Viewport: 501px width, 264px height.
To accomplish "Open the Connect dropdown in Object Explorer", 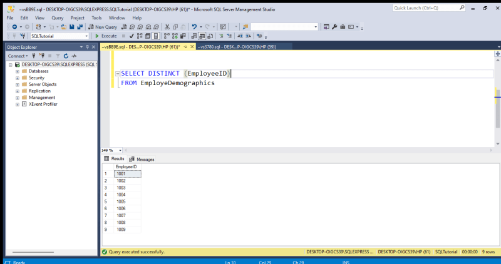I will click(18, 56).
